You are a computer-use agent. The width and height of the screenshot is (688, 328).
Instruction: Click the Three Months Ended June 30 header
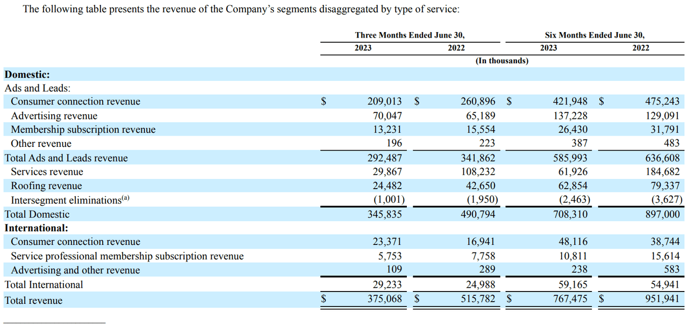tap(410, 35)
